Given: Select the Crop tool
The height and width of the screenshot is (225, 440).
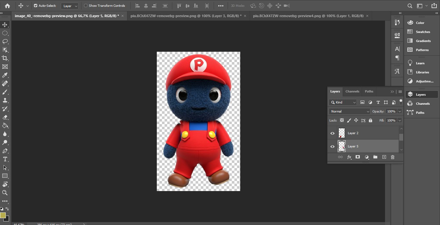Looking at the screenshot, I should click(5, 58).
